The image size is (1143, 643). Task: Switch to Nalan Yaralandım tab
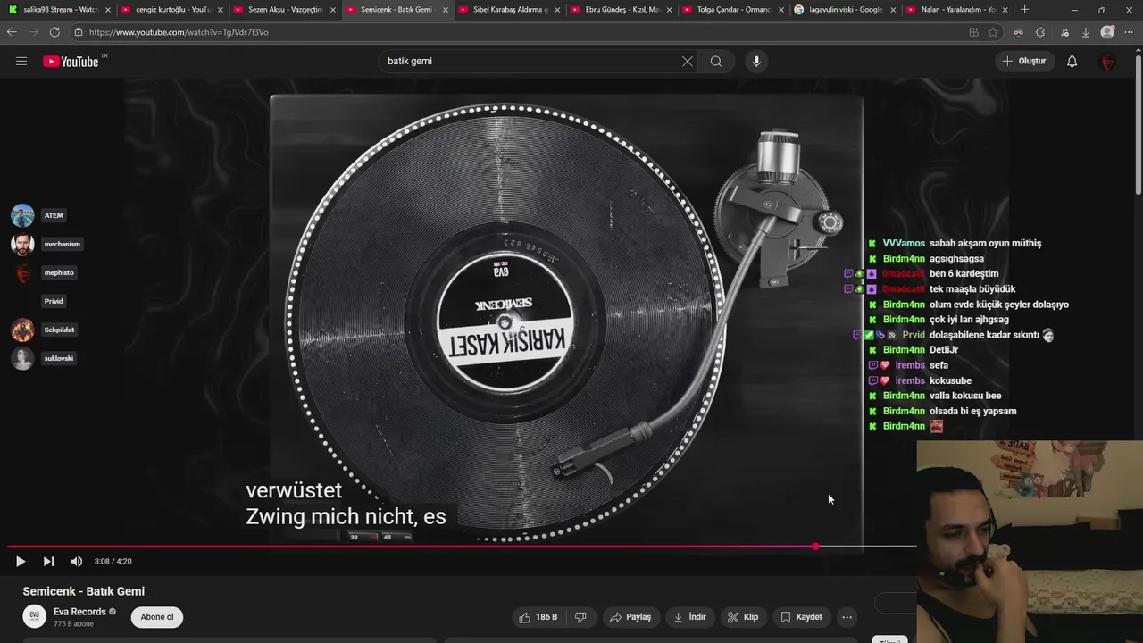point(957,10)
